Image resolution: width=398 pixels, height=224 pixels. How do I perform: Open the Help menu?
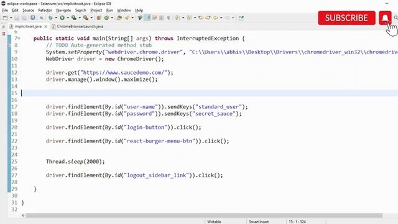click(x=139, y=10)
